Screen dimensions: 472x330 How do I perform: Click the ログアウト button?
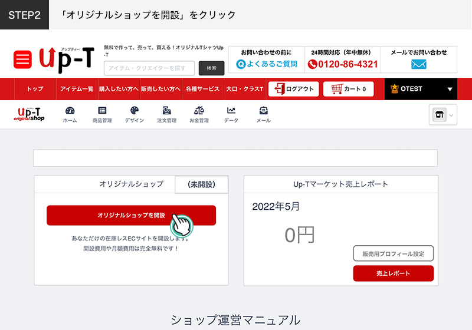tap(293, 89)
